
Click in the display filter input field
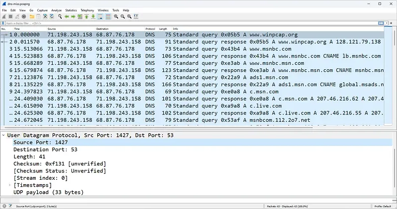191,23
